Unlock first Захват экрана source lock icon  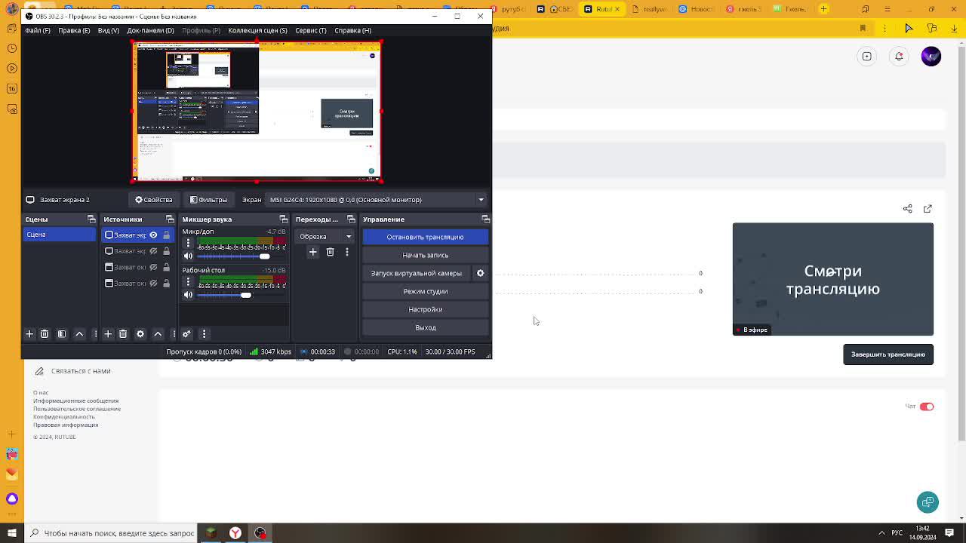point(166,235)
